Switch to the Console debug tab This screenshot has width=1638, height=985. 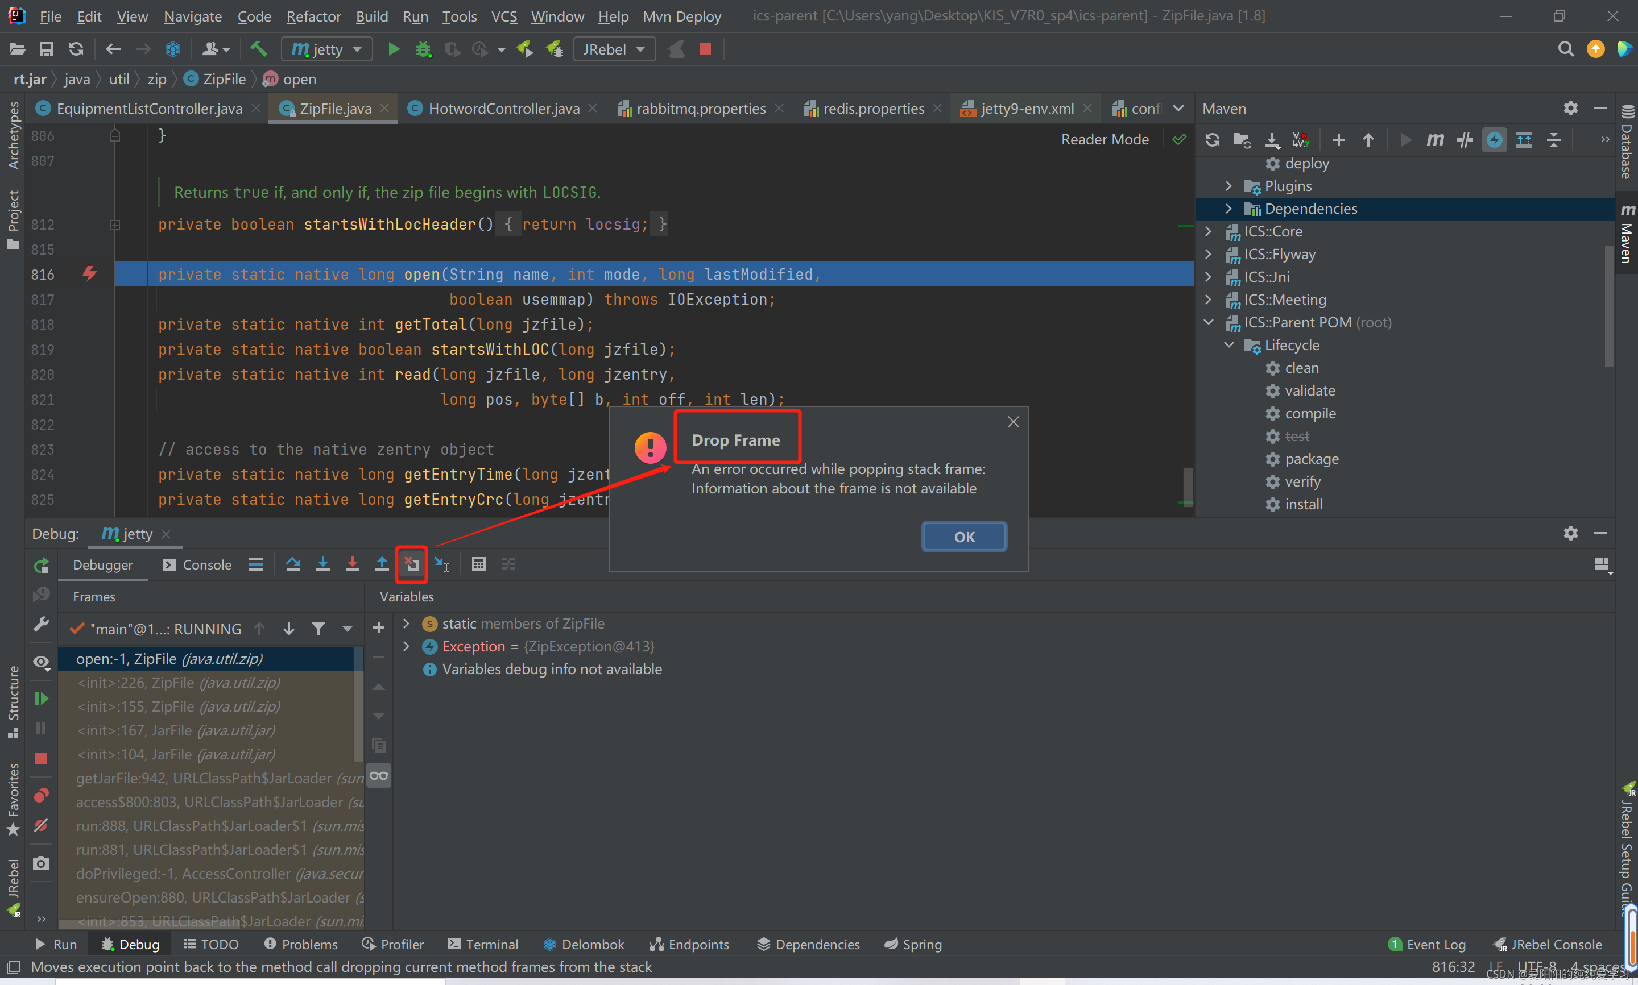pos(197,565)
